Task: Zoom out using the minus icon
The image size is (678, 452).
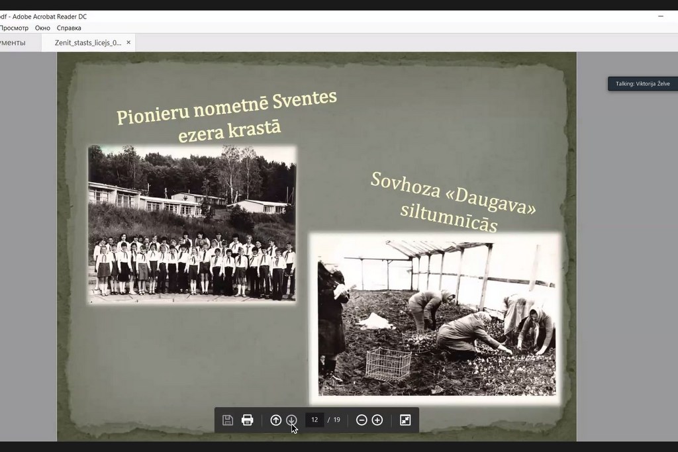Action: 362,420
